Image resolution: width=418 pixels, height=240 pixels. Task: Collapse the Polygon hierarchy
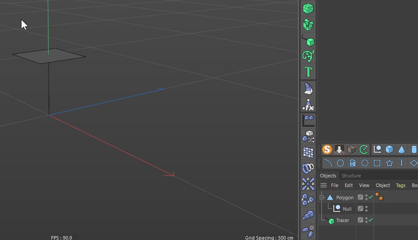(x=322, y=197)
